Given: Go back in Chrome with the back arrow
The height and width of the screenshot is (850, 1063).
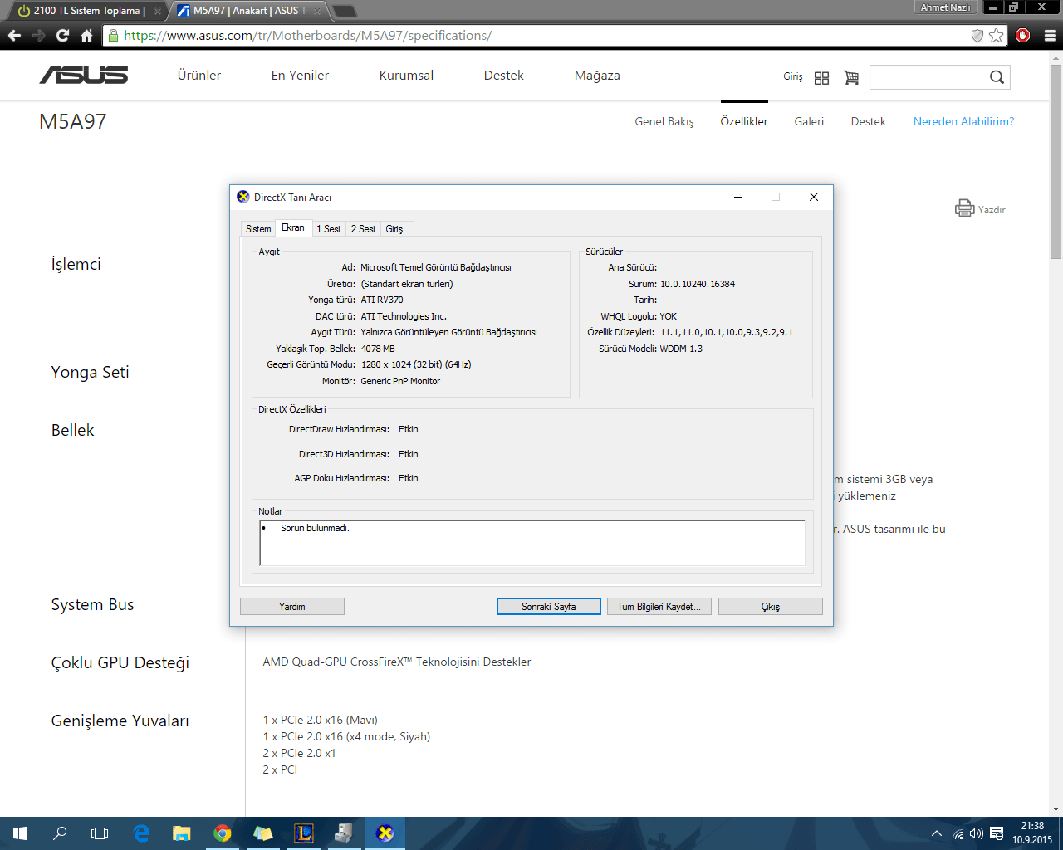Looking at the screenshot, I should (14, 36).
